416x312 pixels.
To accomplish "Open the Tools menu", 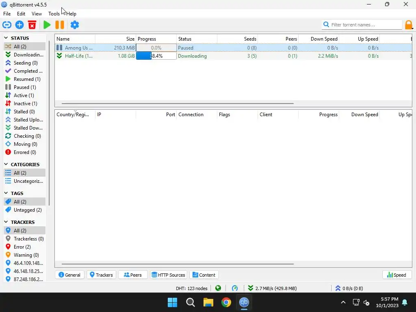I will click(54, 14).
